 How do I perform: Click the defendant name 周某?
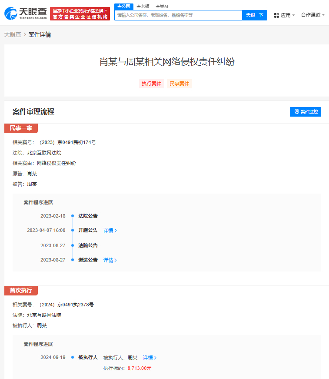pos(32,184)
